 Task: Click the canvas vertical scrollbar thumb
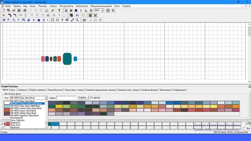(x=249, y=31)
